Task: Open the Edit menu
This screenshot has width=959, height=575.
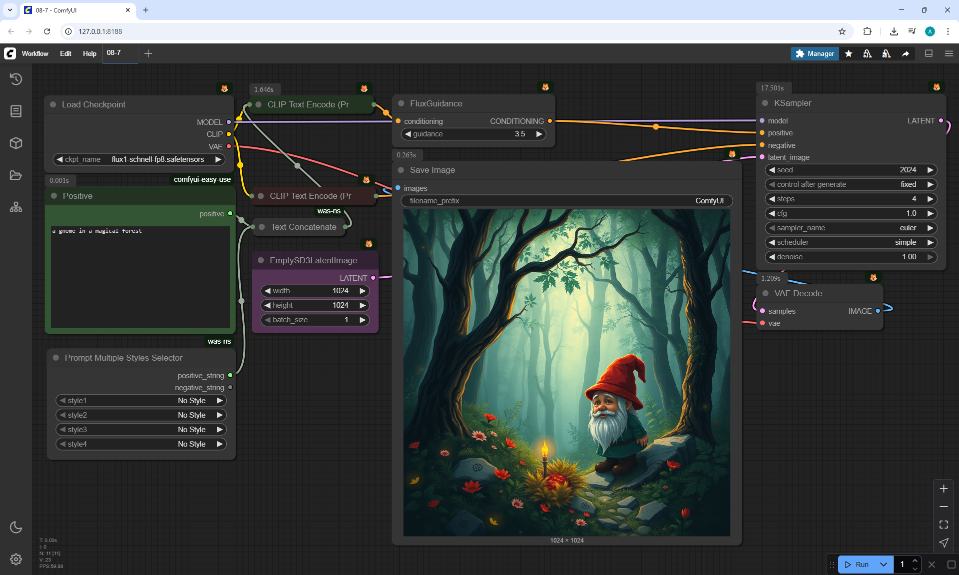Action: [65, 53]
